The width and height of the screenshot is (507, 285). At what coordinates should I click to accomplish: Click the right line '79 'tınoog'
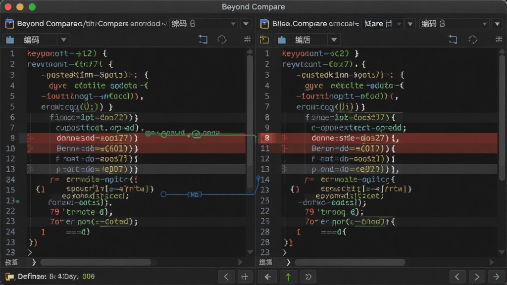point(334,212)
